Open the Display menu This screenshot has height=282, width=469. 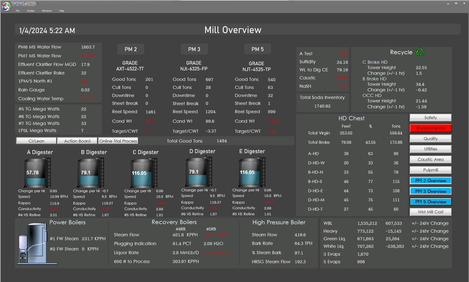coord(31,10)
